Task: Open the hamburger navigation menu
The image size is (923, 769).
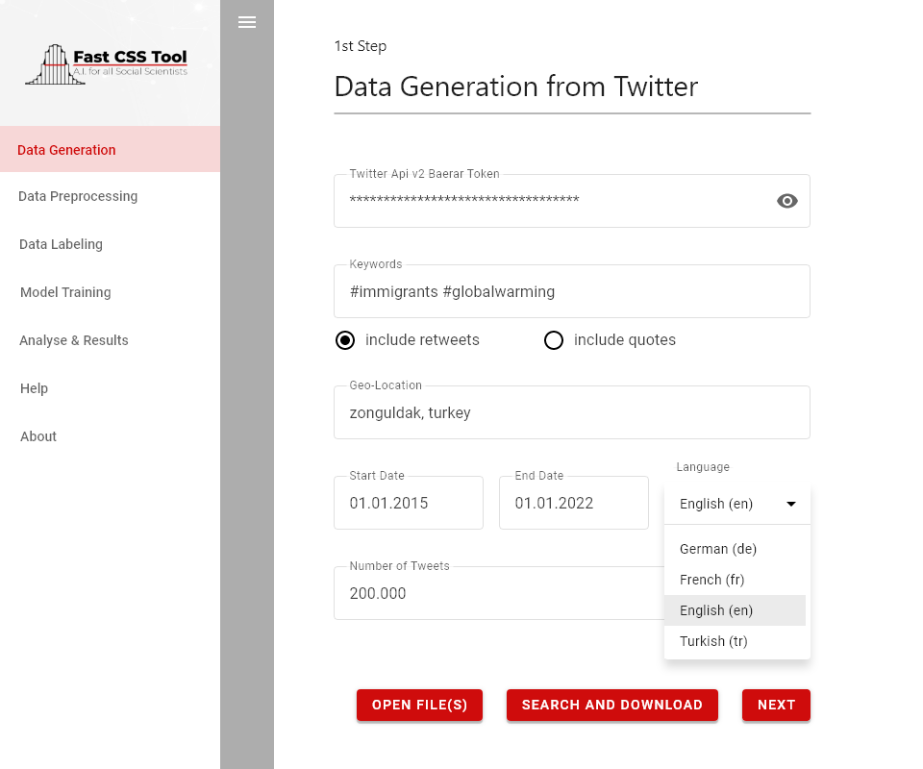Action: click(247, 21)
